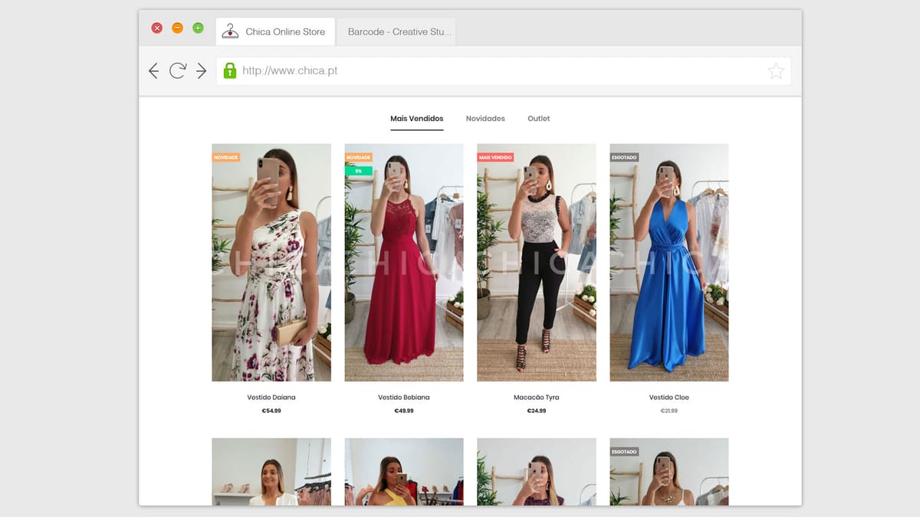
Task: Open Macacão Tyra product photo
Action: point(537,263)
